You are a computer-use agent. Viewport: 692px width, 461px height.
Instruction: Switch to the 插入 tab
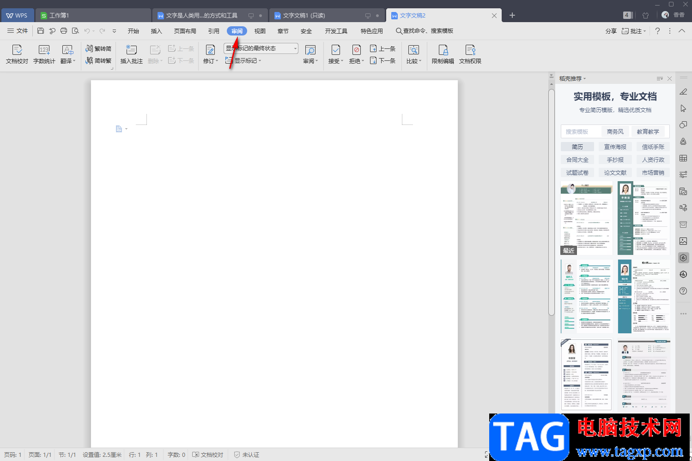point(157,31)
